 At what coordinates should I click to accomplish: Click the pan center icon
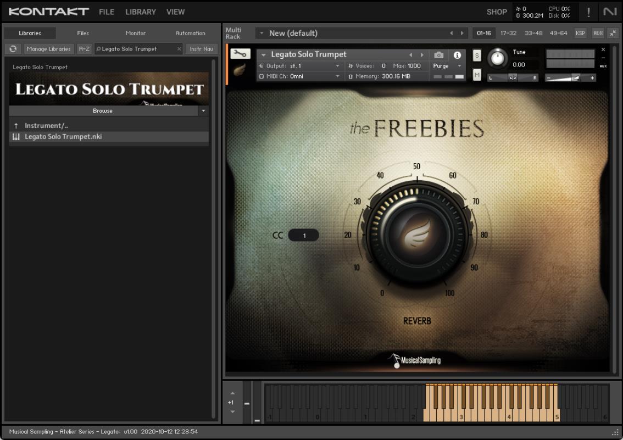(x=513, y=78)
